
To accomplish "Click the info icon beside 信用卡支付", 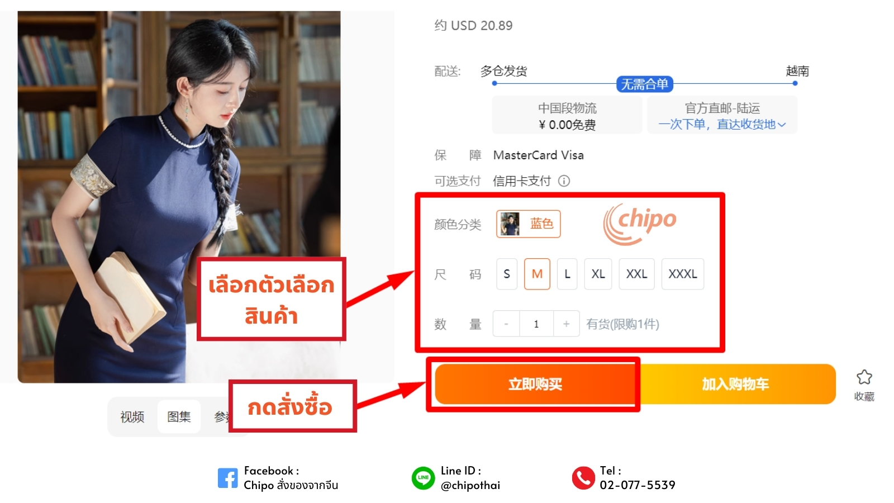I will (564, 181).
